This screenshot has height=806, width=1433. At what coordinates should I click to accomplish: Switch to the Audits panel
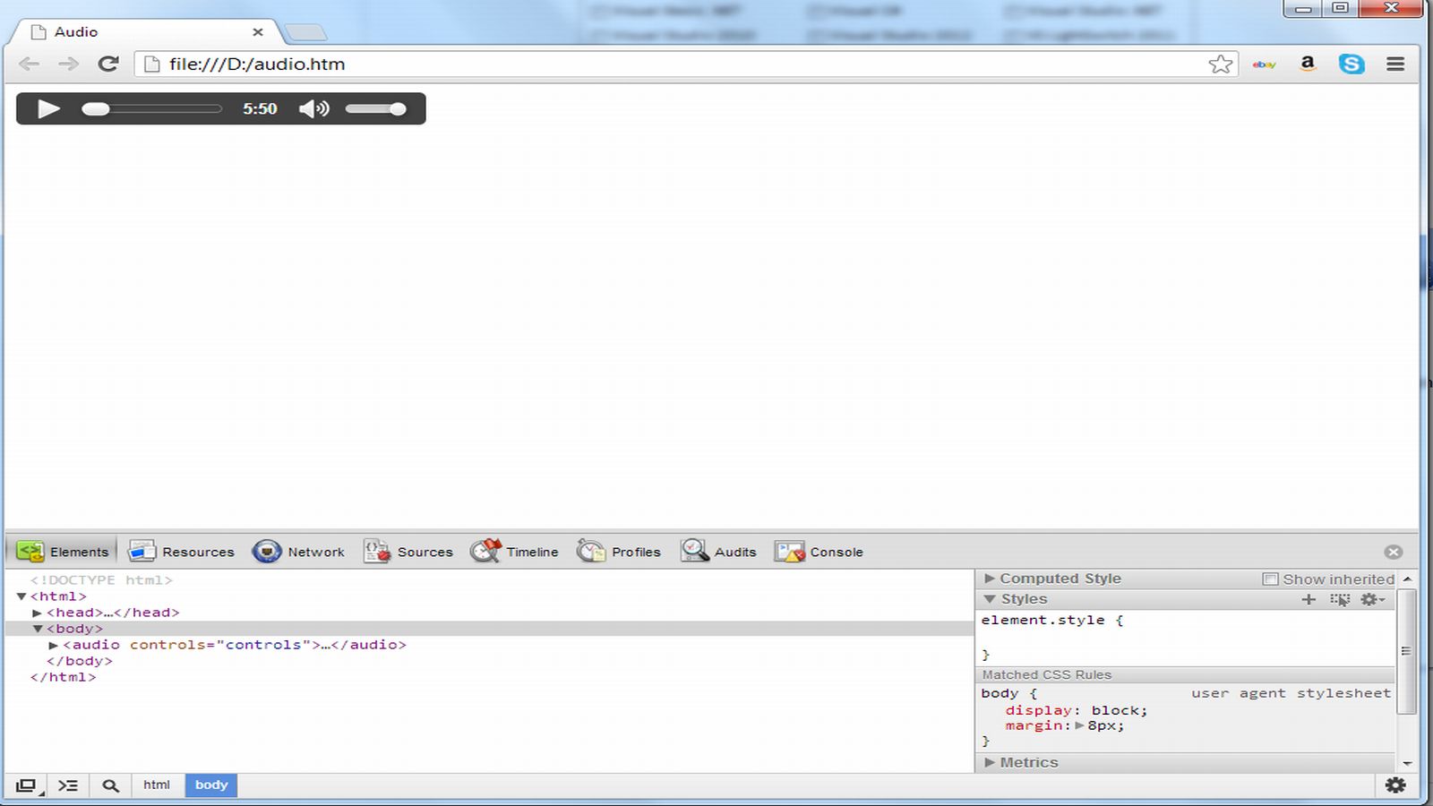[718, 552]
